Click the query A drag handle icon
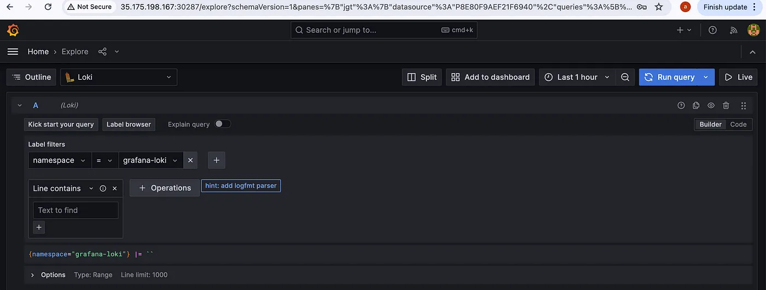766x290 pixels. (743, 105)
